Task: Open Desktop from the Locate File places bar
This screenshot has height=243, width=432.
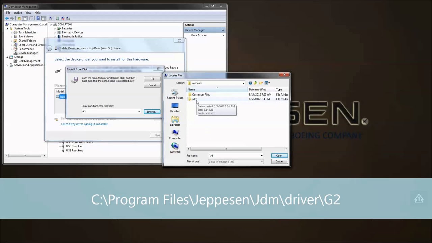Action: tap(175, 108)
